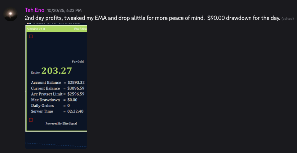This screenshot has width=297, height=153.
Task: Click the Pro Edition header label
Action: pyautogui.click(x=80, y=29)
